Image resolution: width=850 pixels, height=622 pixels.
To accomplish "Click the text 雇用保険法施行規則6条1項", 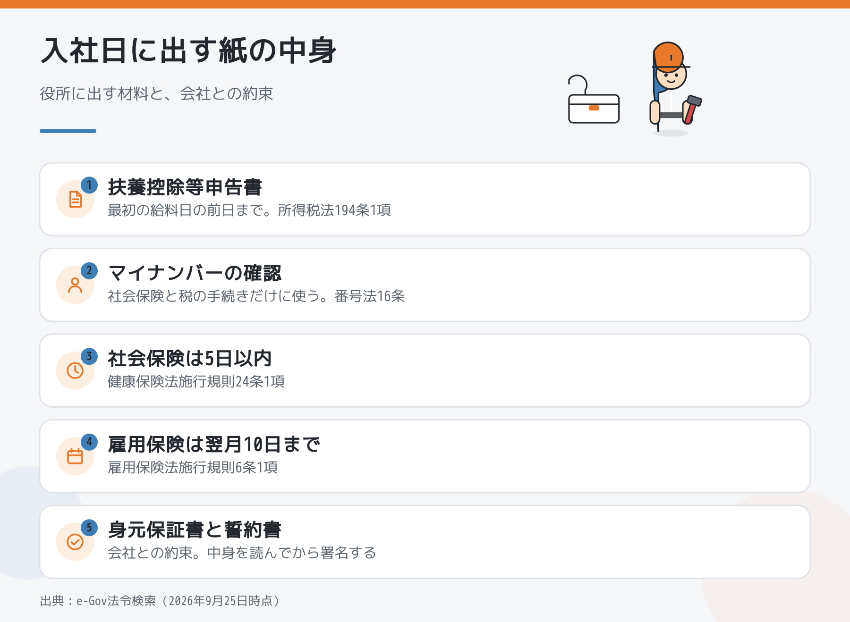I will 193,468.
